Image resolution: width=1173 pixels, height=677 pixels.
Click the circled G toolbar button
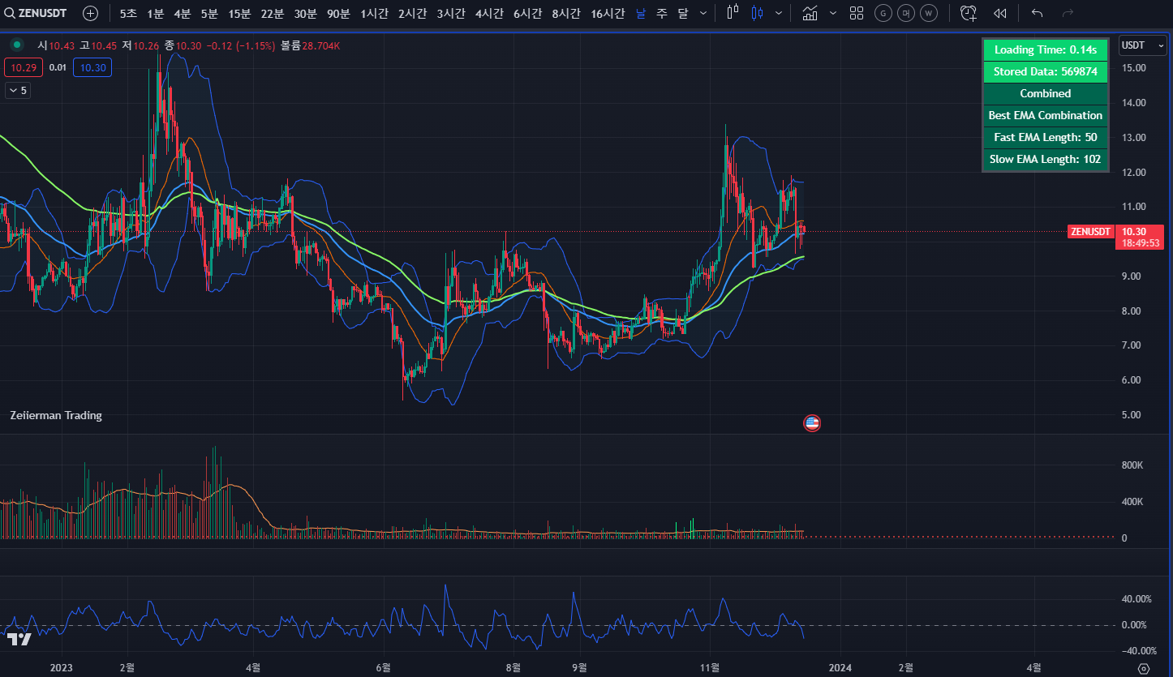tap(883, 13)
